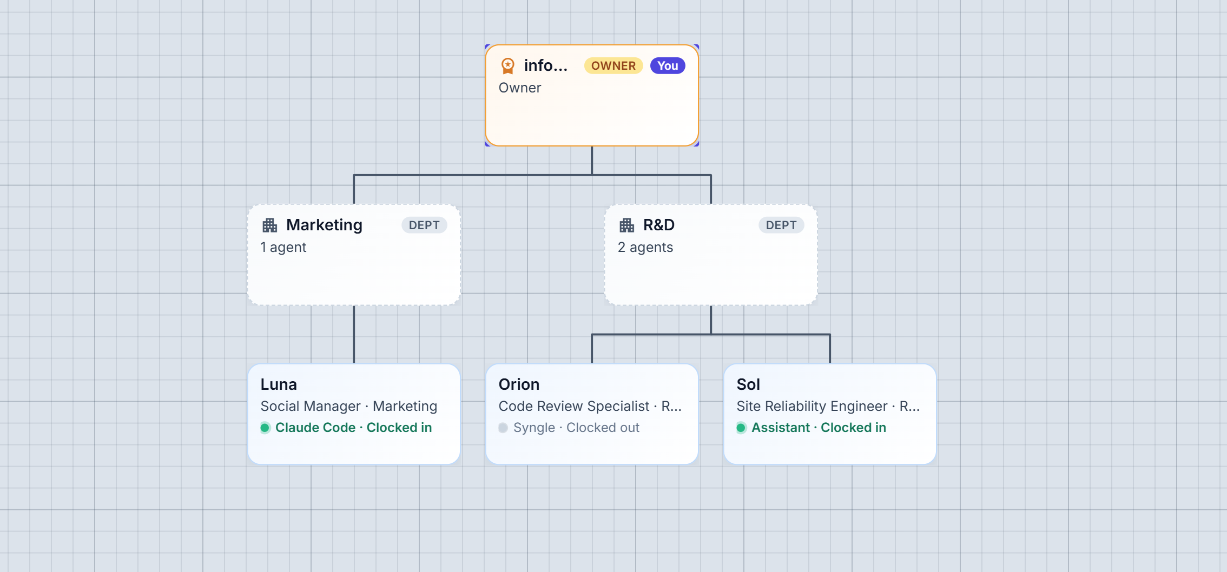Click Orion's gray clocked-out status dot

coord(503,428)
